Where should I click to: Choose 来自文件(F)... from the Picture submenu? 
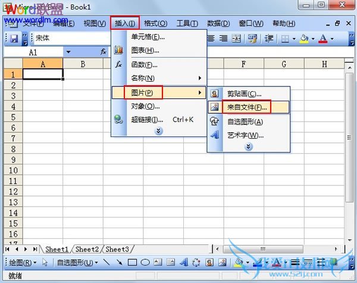(248, 107)
